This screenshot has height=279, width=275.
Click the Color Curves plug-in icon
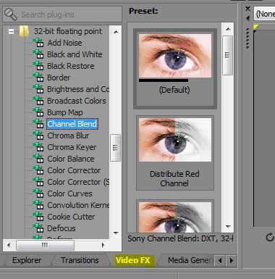click(x=38, y=193)
